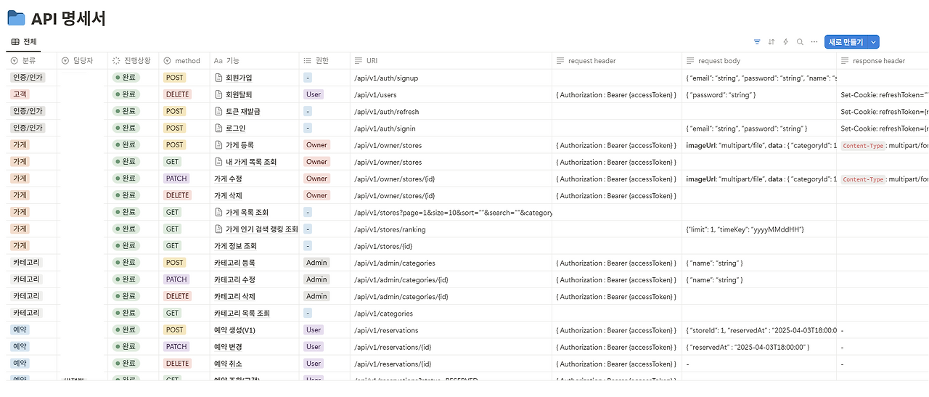
Task: Click the request body cell in 예약 변경 row
Action: click(x=759, y=347)
